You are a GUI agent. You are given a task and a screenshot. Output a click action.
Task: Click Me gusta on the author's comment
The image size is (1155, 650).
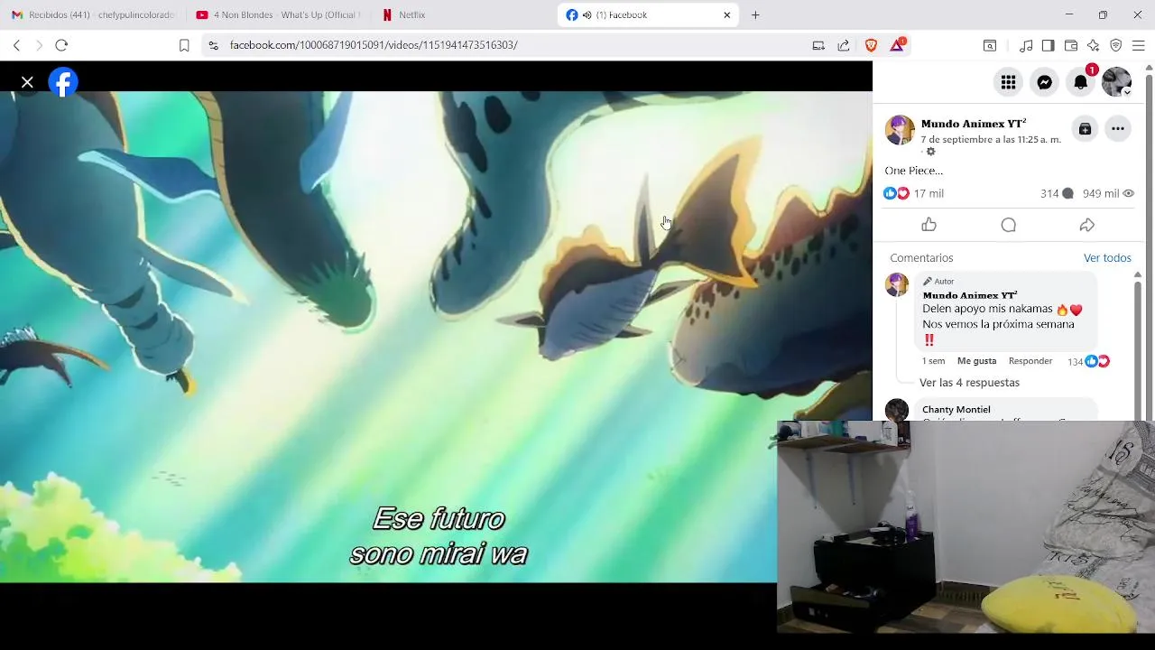pyautogui.click(x=976, y=361)
